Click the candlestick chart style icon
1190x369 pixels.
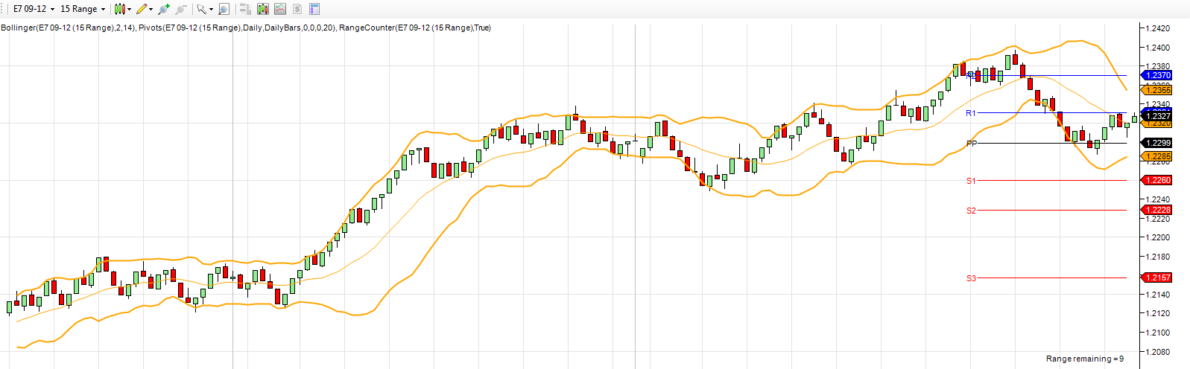tap(119, 9)
